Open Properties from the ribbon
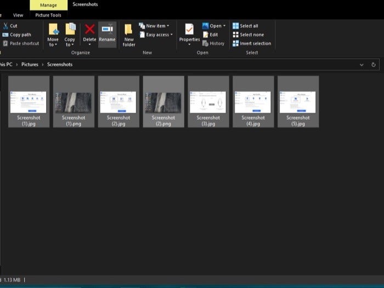384x288 pixels. click(x=189, y=32)
